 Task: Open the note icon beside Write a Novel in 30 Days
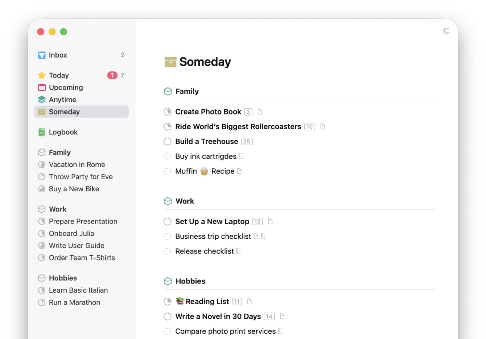pos(282,316)
